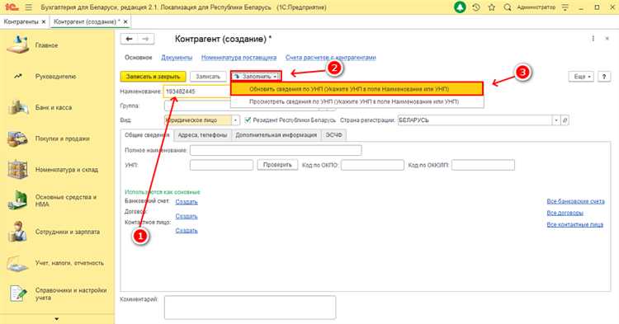619x324 pixels.
Task: Click the УНП input field
Action: click(221, 165)
